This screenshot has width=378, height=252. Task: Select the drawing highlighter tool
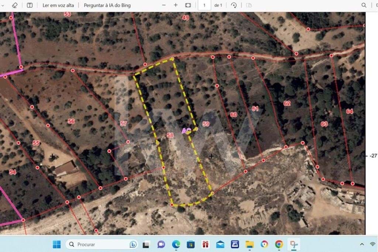pyautogui.click(x=15, y=5)
